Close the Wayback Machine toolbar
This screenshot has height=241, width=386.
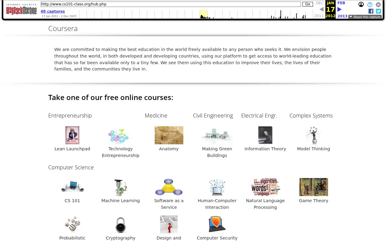pos(378,5)
